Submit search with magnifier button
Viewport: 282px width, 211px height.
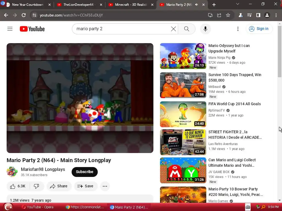[x=187, y=29]
